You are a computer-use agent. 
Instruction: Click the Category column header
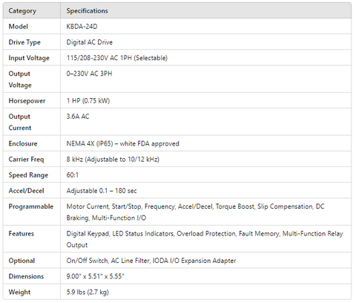pyautogui.click(x=22, y=11)
